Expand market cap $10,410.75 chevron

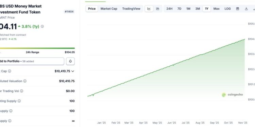tap(73, 71)
